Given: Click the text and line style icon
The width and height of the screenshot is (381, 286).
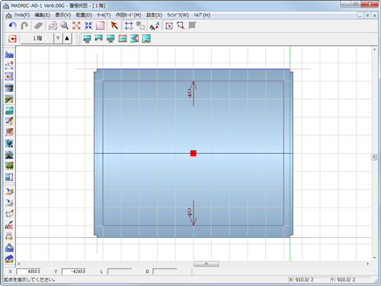Looking at the screenshot, I should coord(155,26).
